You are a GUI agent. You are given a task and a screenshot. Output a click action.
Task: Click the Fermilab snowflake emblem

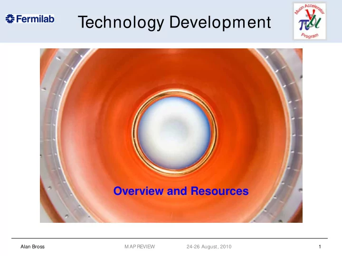(x=10, y=19)
